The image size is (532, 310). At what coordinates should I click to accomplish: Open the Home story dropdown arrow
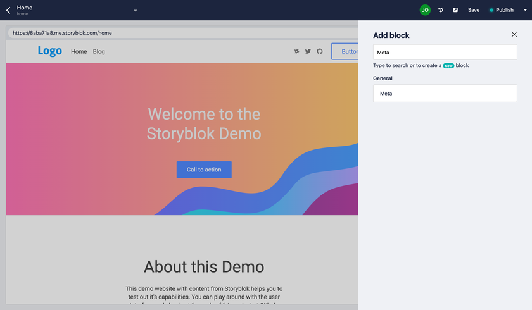[136, 11]
